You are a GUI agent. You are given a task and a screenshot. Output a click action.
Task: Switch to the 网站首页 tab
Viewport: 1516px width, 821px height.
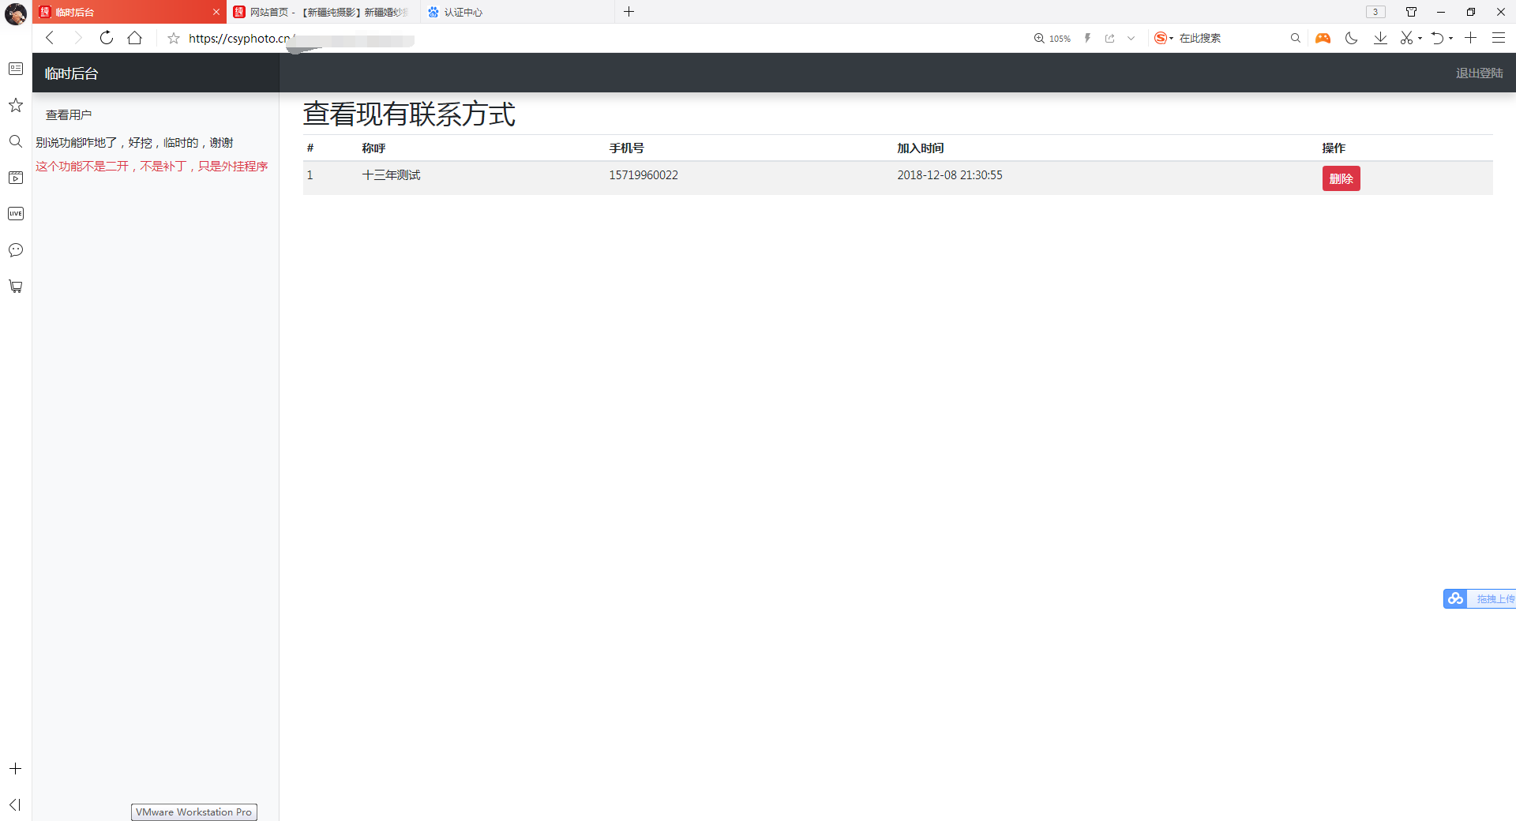pos(324,12)
